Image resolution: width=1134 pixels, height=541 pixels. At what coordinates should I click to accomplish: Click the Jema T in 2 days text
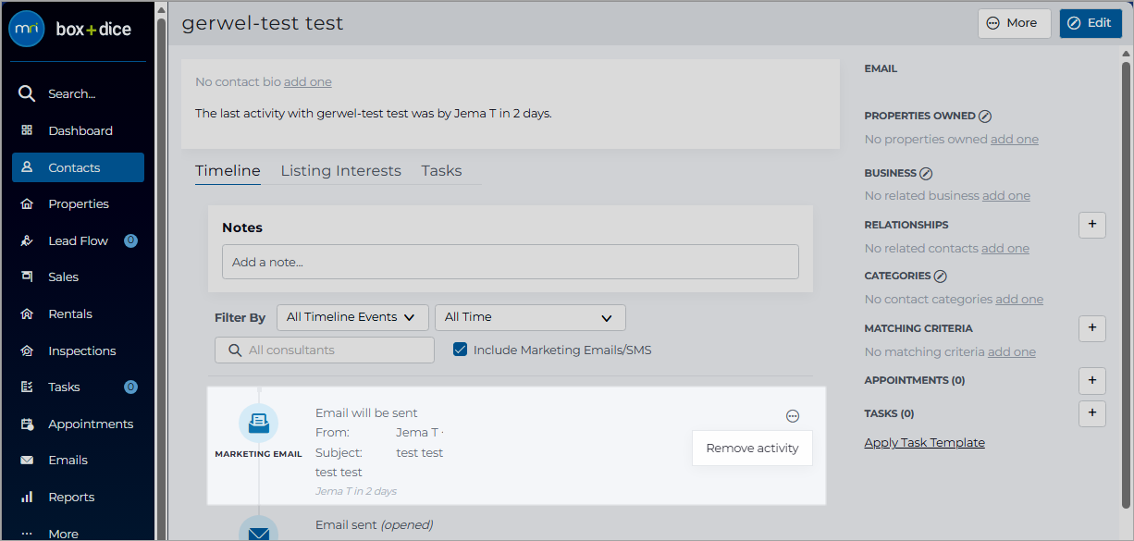click(356, 491)
